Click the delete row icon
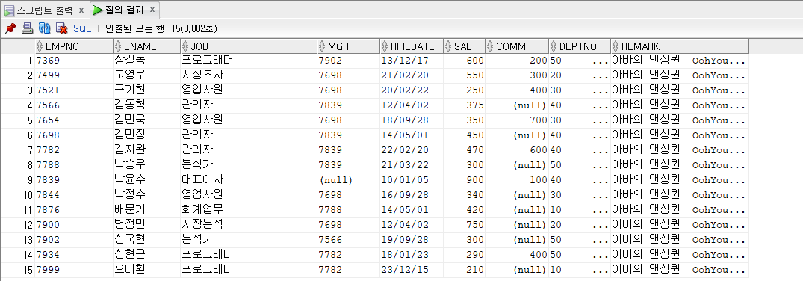Viewport: 803px width, 281px height. [x=61, y=28]
